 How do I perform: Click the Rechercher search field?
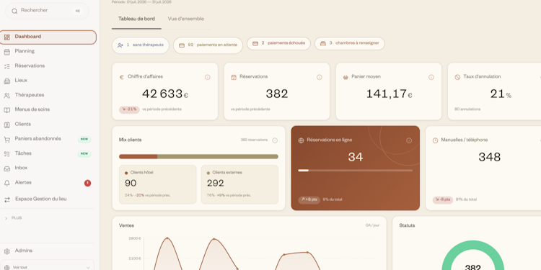pyautogui.click(x=48, y=11)
